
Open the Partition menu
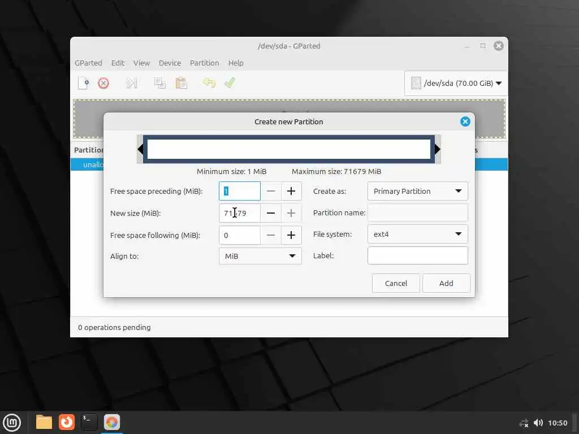[204, 63]
